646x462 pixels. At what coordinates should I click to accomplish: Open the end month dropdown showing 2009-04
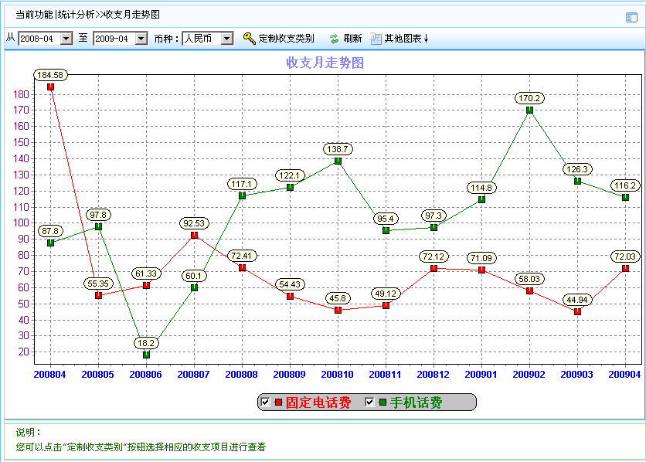pyautogui.click(x=141, y=39)
